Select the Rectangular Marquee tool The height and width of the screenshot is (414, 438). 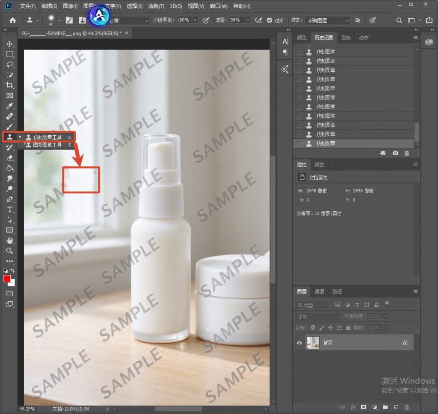(9, 54)
